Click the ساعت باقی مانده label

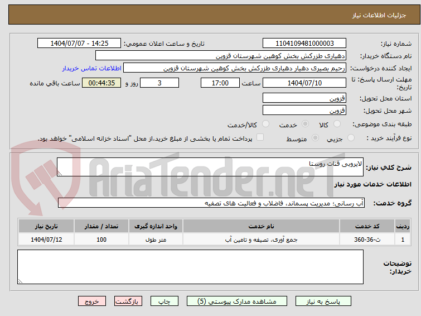[x=55, y=83]
